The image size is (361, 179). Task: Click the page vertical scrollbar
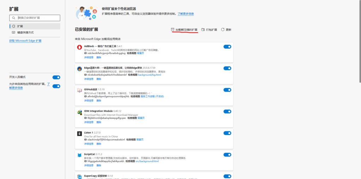click(360, 42)
